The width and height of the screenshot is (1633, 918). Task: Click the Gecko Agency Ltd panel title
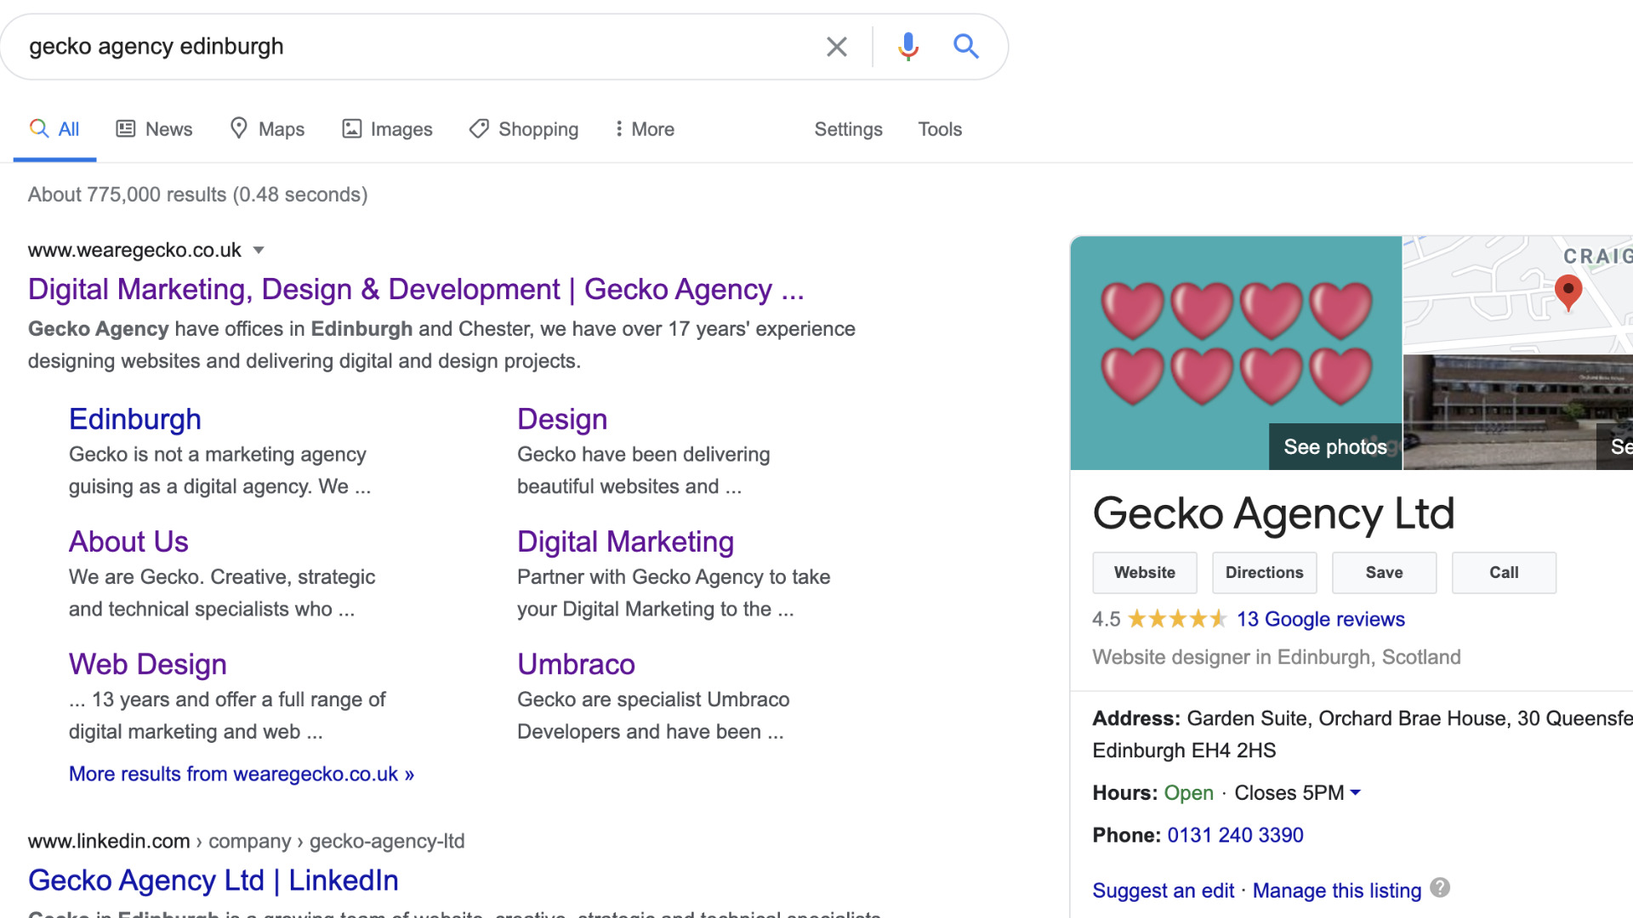click(1273, 513)
